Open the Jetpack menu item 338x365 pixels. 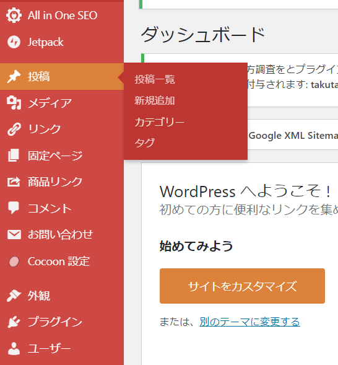tap(62, 42)
